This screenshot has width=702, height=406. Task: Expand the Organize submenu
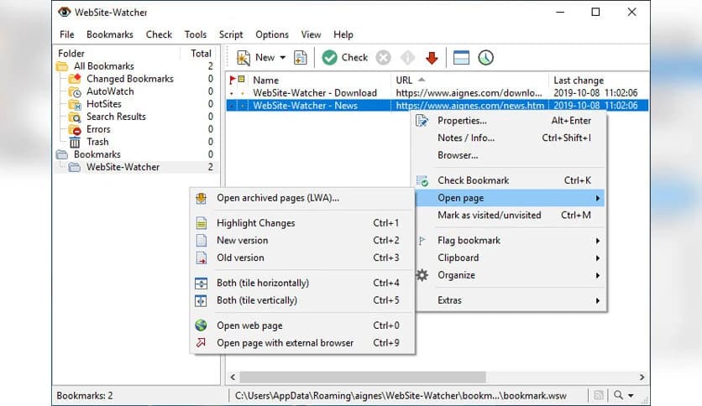511,275
